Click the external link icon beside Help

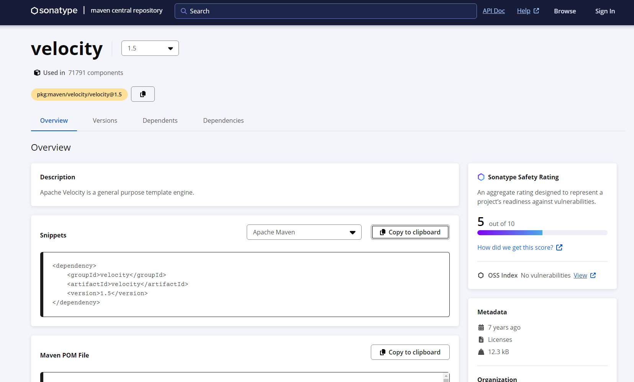(x=536, y=11)
